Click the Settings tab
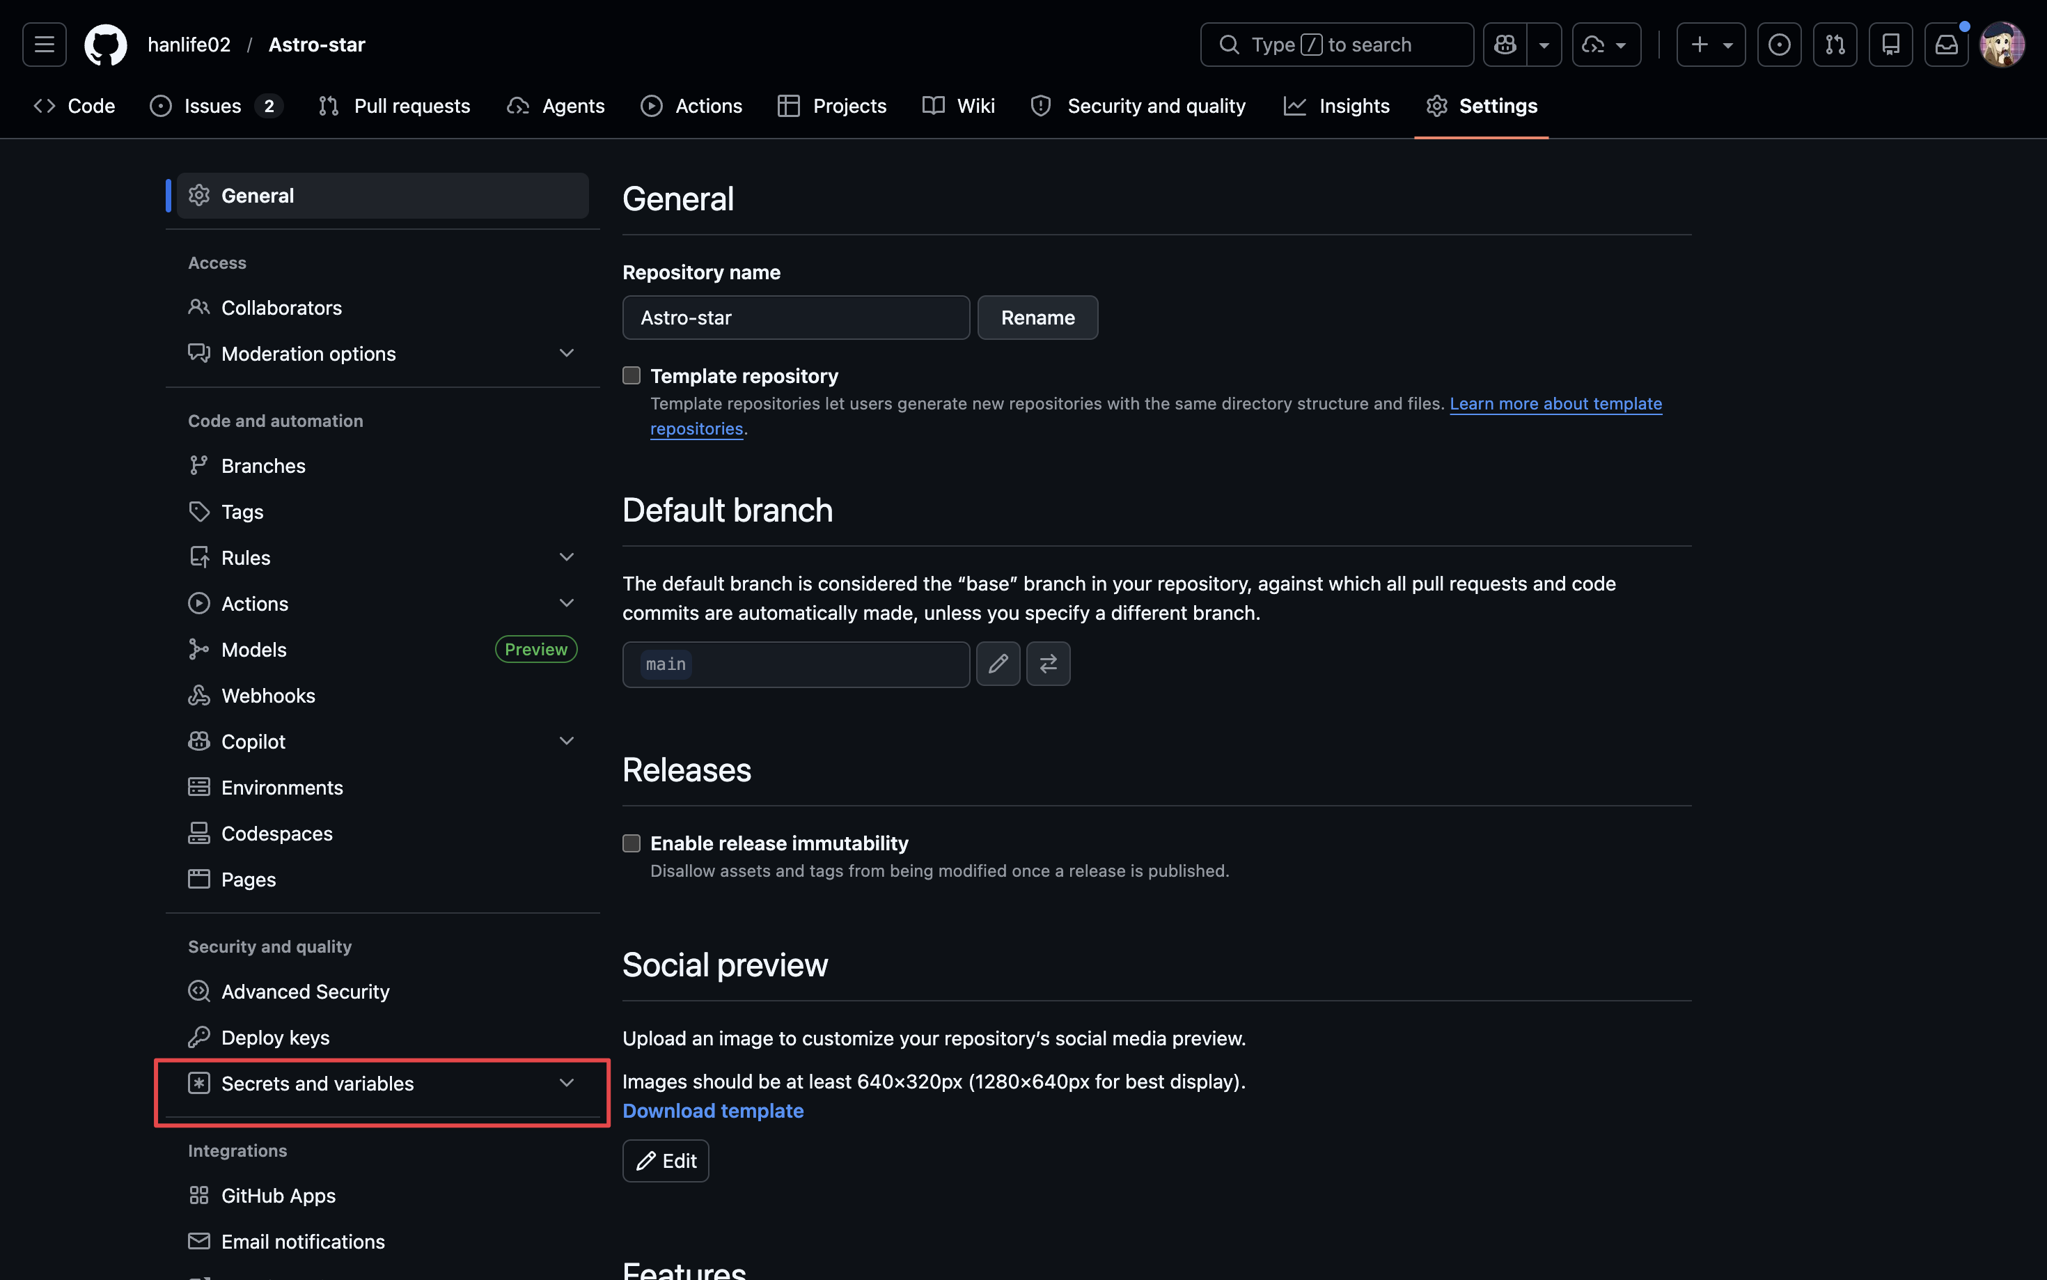This screenshot has height=1280, width=2047. tap(1482, 106)
